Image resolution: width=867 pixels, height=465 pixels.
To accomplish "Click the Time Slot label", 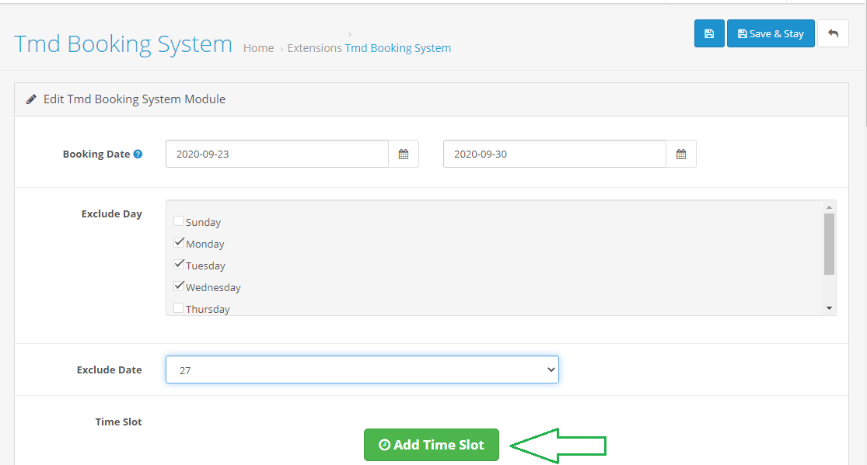I will [x=118, y=422].
